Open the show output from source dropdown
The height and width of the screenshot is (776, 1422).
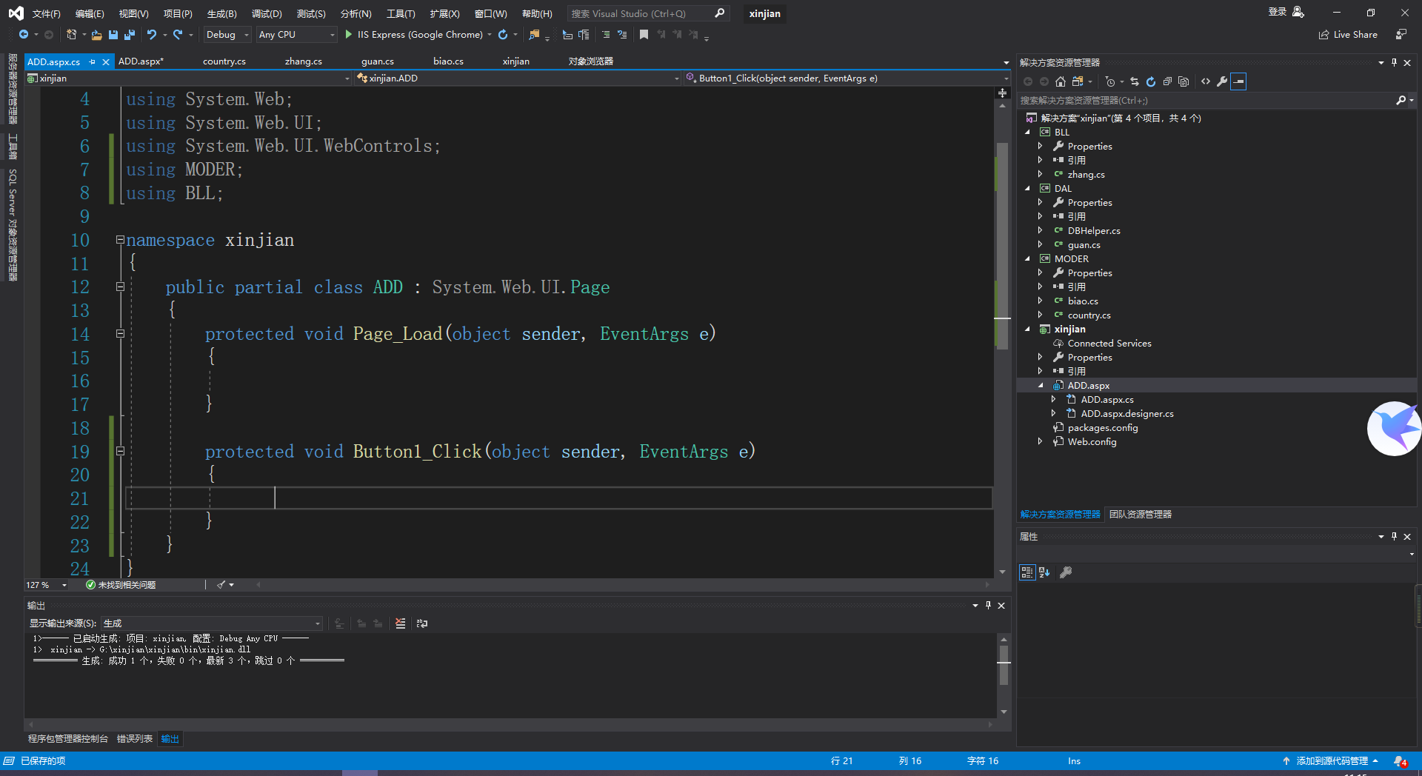pos(211,623)
